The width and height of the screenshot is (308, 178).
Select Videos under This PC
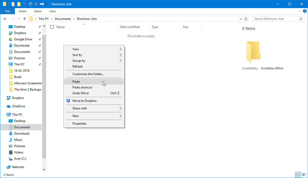(19, 152)
